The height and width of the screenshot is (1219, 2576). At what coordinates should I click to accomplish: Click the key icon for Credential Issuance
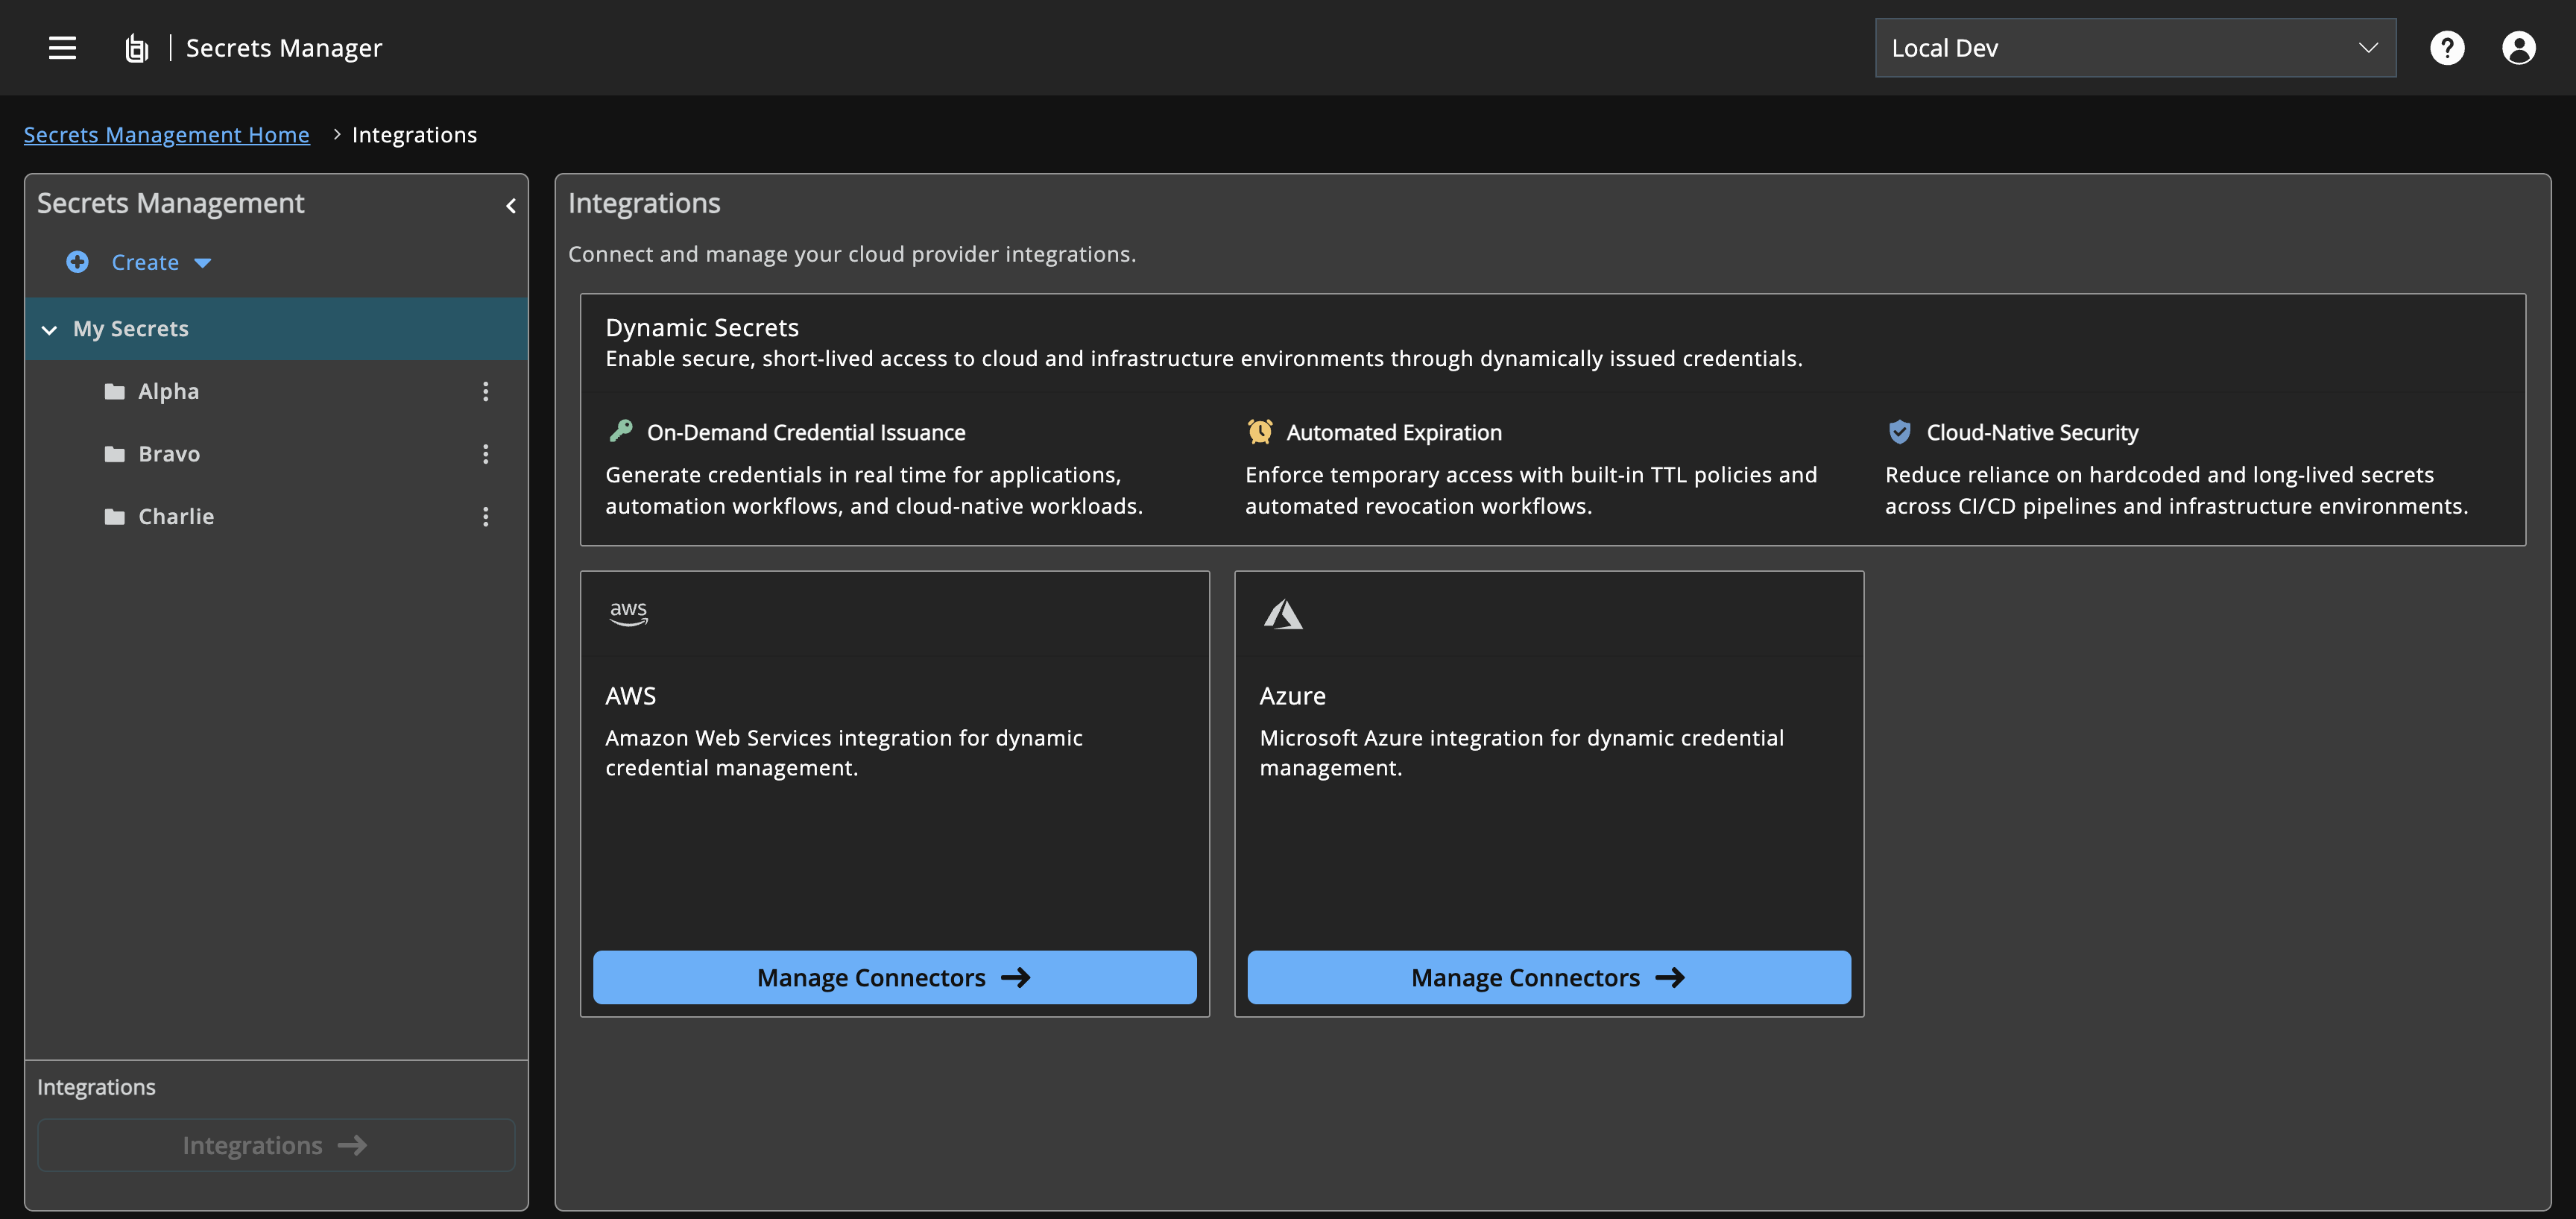click(x=621, y=431)
